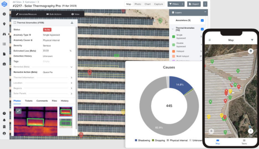
Task: Open the location pin sidebar icon
Action: [4, 24]
